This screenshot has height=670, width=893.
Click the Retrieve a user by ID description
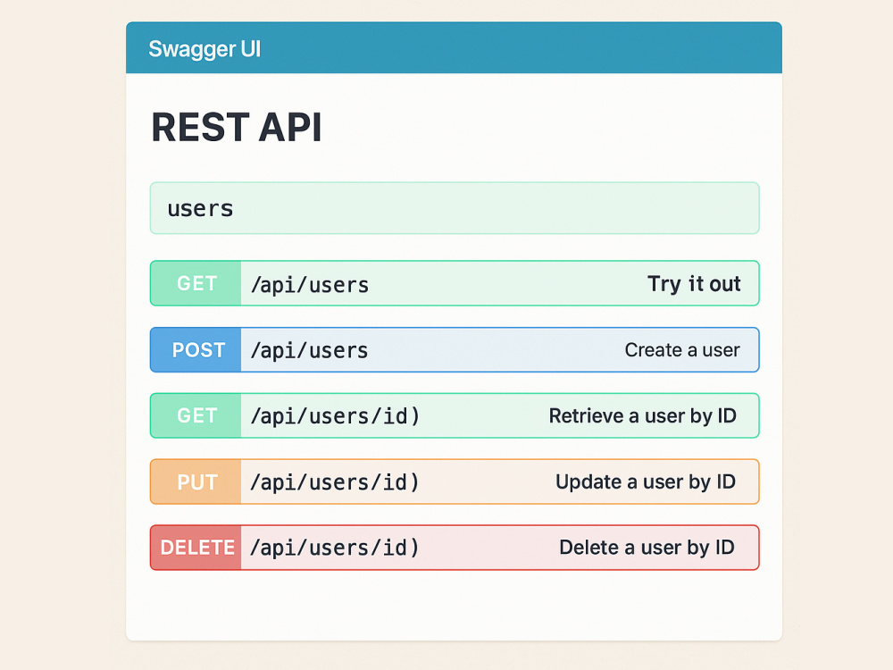pos(642,416)
